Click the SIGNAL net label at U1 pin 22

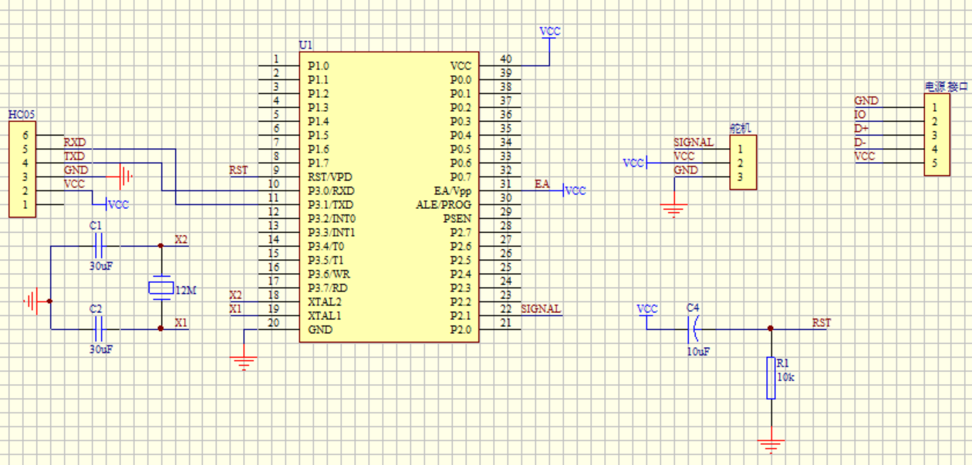(x=542, y=309)
